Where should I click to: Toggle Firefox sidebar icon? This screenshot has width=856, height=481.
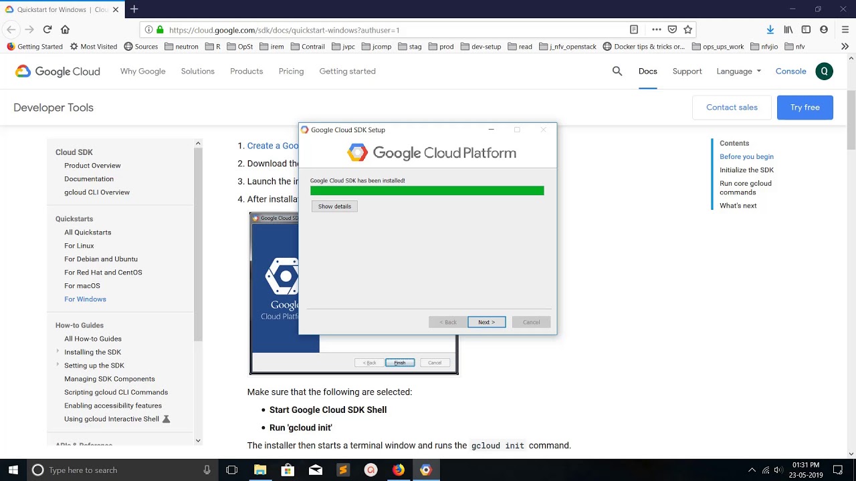click(x=806, y=29)
